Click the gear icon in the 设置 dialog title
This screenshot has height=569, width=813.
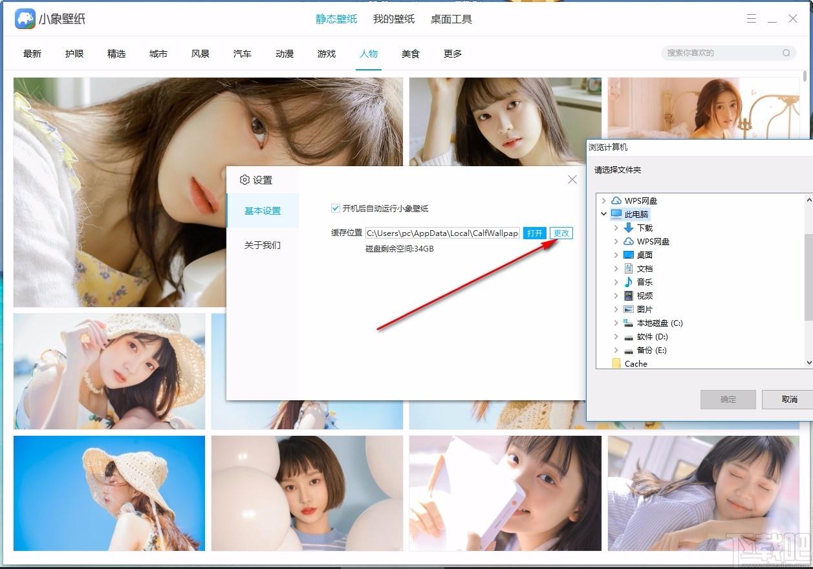[x=244, y=180]
